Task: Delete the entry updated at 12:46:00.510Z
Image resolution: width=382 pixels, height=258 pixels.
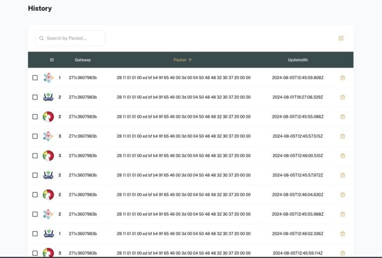Action: coord(342,156)
